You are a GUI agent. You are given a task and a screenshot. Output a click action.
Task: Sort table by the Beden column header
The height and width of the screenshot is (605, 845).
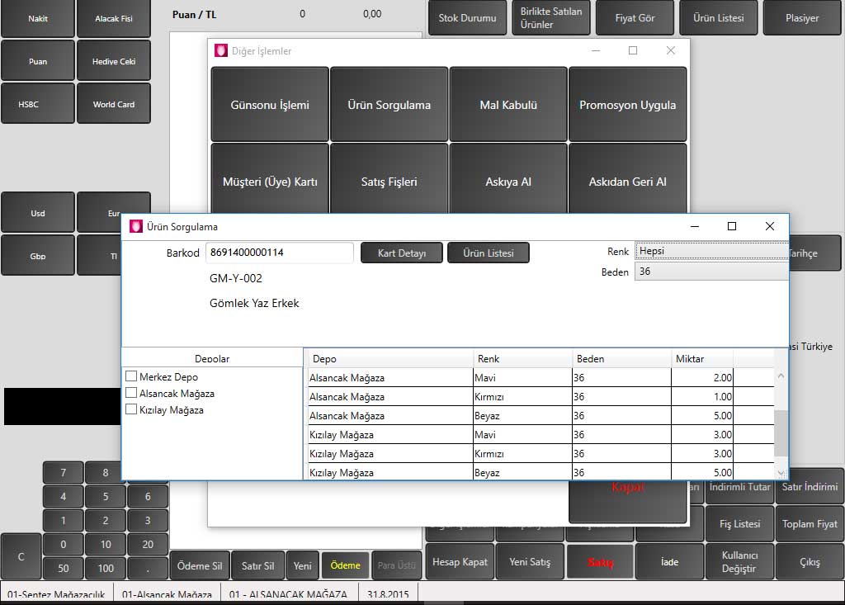[x=621, y=358]
